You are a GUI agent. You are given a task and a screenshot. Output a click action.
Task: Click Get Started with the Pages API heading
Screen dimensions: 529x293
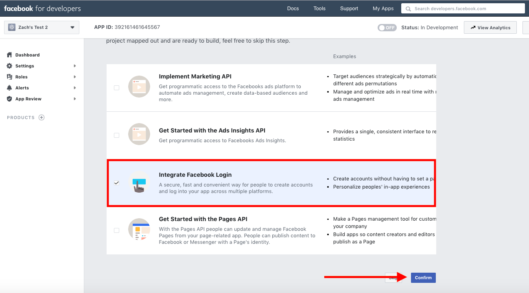pyautogui.click(x=203, y=219)
